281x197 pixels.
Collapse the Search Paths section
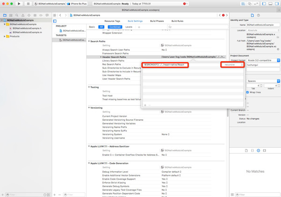[89, 41]
